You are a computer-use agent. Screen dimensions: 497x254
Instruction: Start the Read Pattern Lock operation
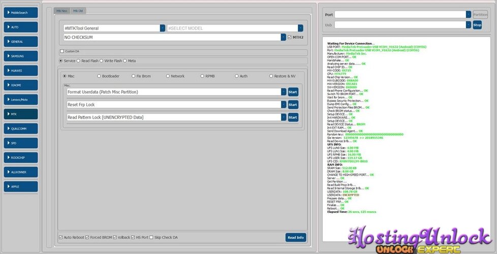click(293, 117)
